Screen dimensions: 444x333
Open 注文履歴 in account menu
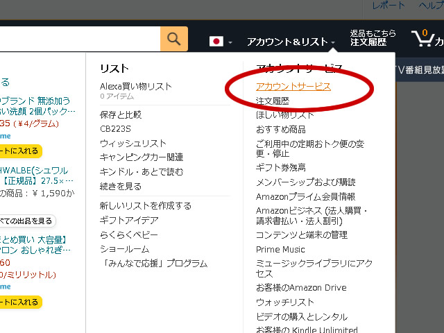point(273,101)
